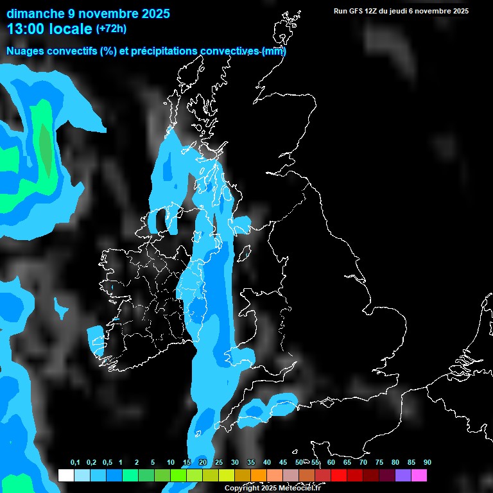This screenshot has width=493, height=493.
Task: Select the purple 85 legend color box
Action: point(403,476)
